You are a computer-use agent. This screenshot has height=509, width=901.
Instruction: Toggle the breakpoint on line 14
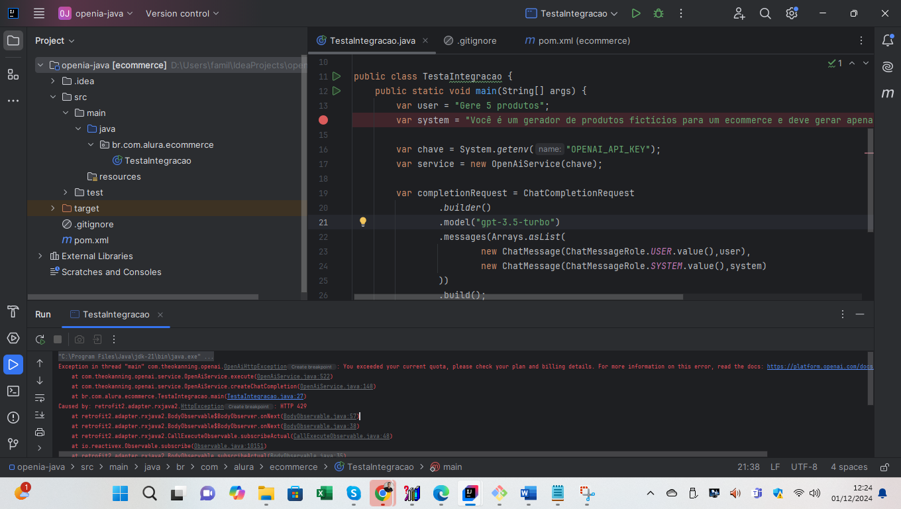click(323, 120)
